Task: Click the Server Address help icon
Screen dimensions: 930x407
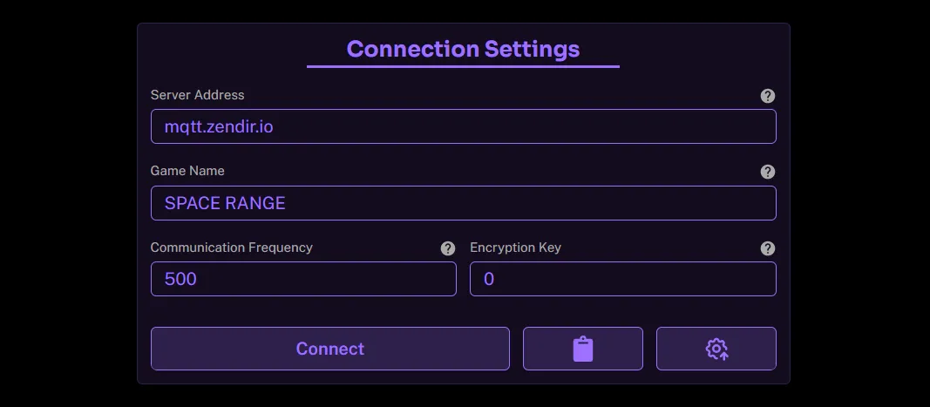Action: (767, 96)
